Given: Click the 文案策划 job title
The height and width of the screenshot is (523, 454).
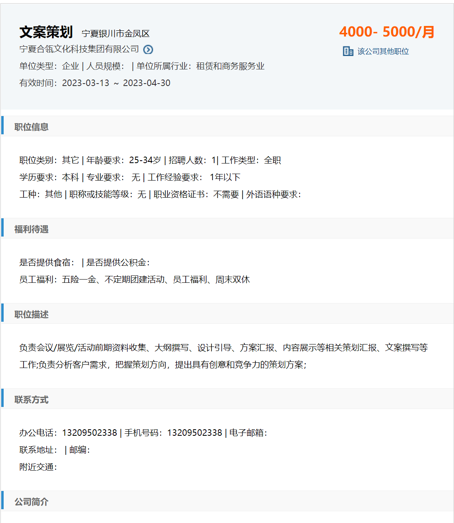Looking at the screenshot, I should [46, 32].
